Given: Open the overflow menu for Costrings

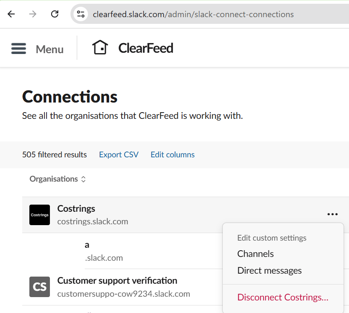Looking at the screenshot, I should pos(332,214).
